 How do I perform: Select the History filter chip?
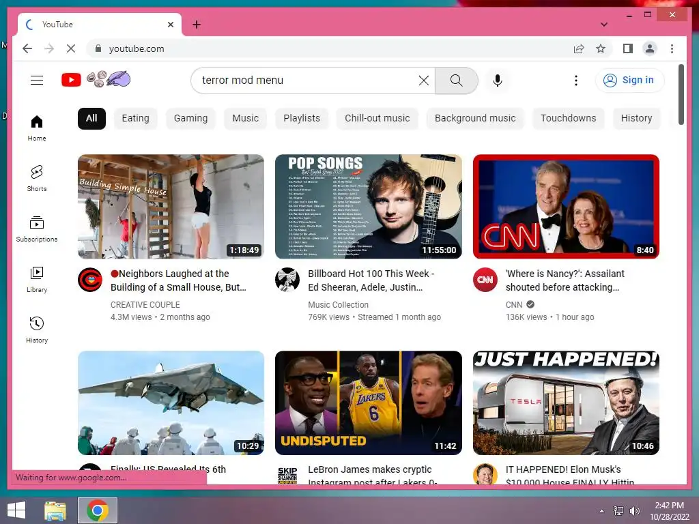pos(637,119)
